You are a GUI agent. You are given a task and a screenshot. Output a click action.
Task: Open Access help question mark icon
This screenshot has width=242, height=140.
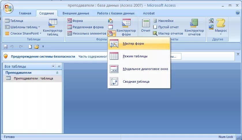point(238,13)
